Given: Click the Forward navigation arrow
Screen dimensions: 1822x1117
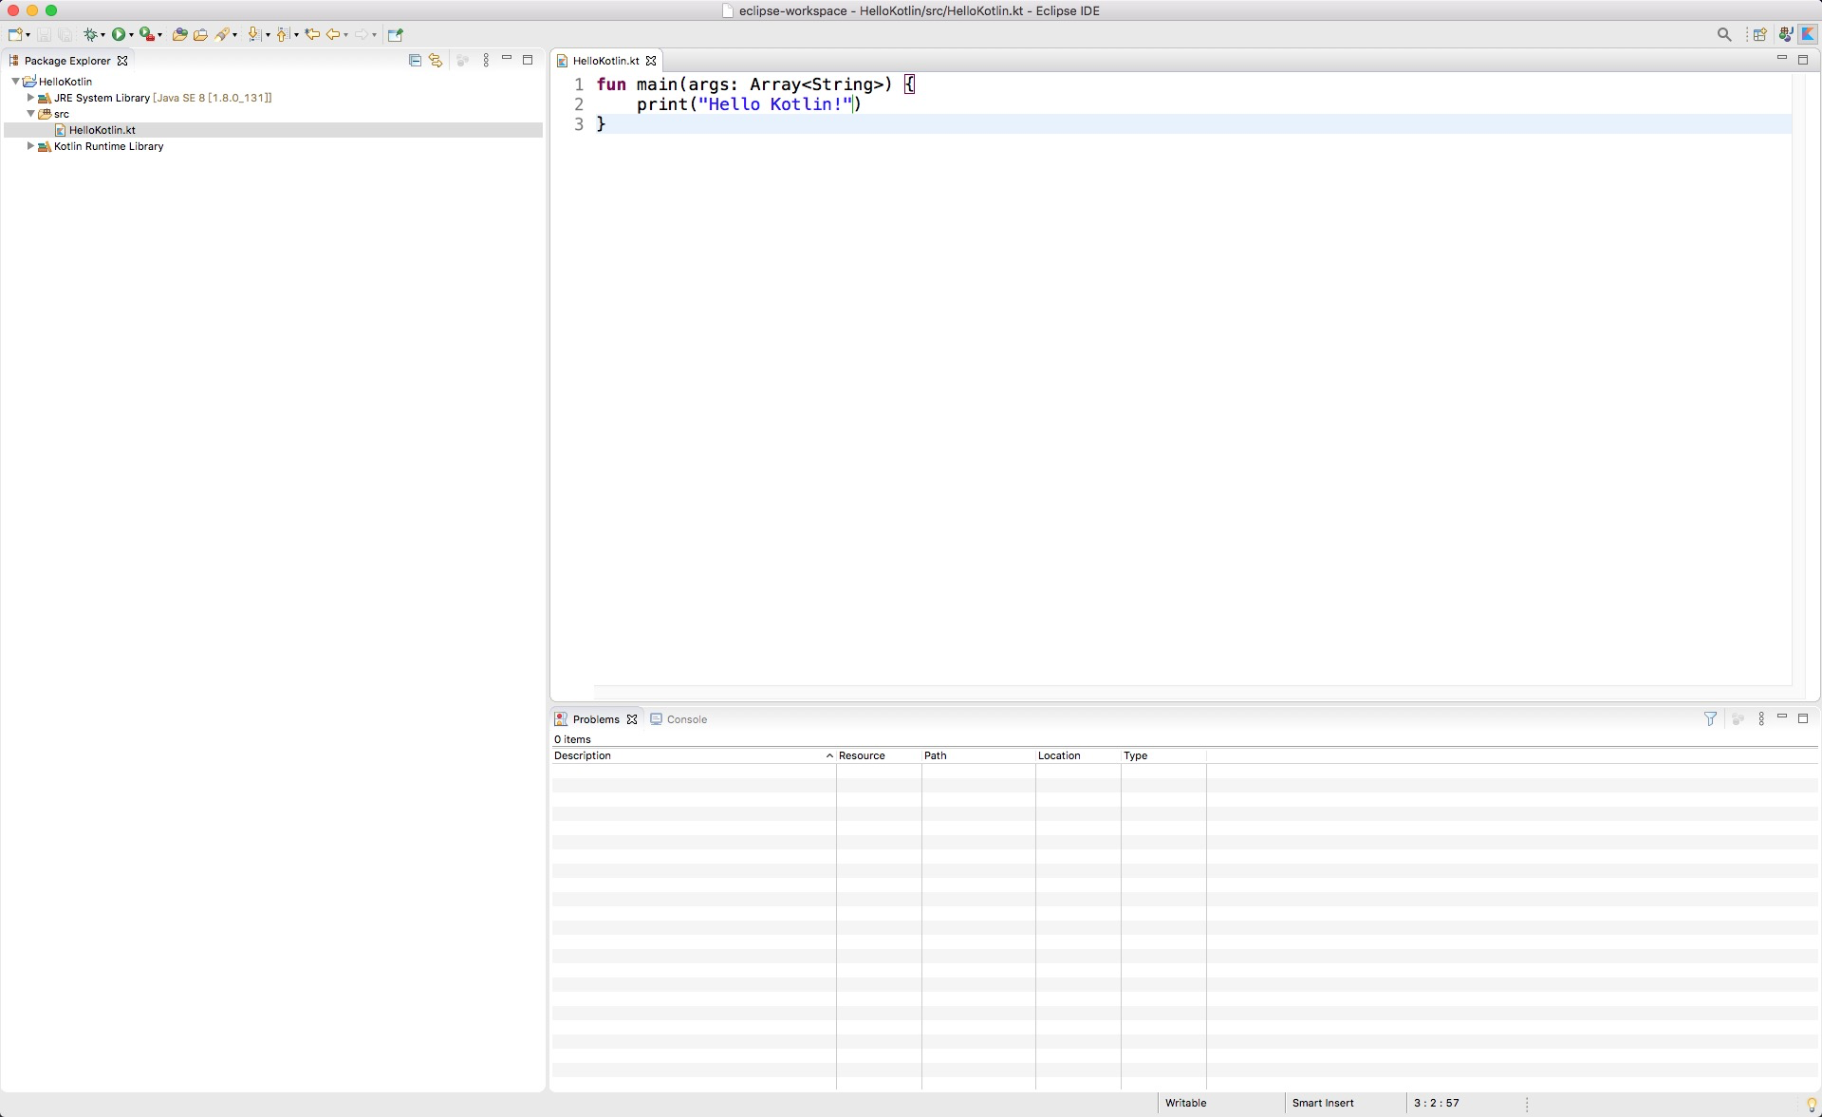Looking at the screenshot, I should coord(362,34).
